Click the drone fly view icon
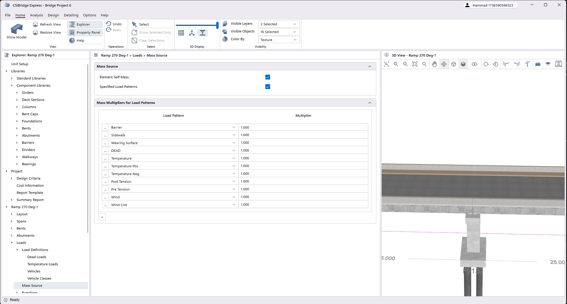The image size is (567, 304). pyautogui.click(x=548, y=64)
